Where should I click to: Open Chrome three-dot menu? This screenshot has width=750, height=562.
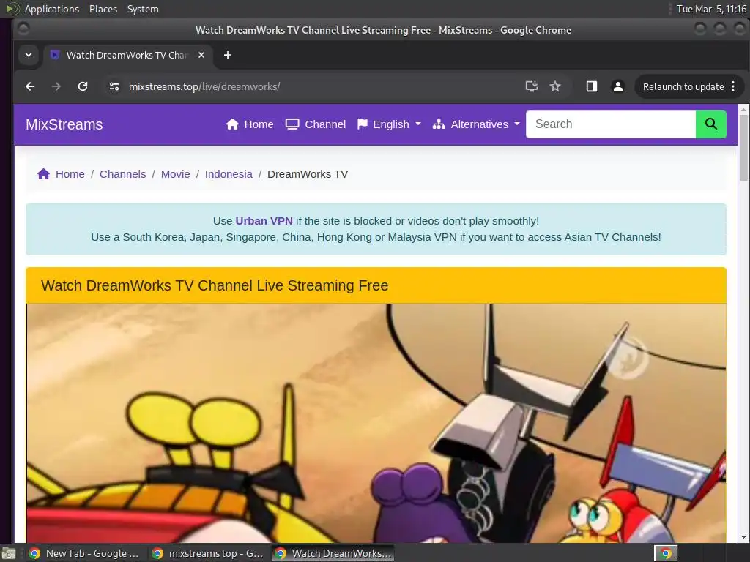pos(733,86)
